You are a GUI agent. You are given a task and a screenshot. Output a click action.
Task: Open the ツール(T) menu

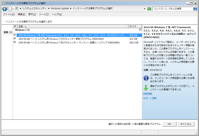tap(44, 14)
